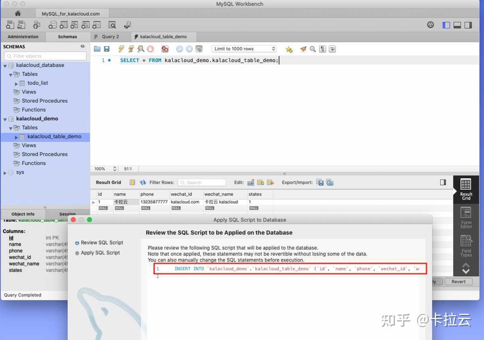The image size is (484, 340).
Task: Execute the SQL query with the lightning bolt icon
Action: 121,49
